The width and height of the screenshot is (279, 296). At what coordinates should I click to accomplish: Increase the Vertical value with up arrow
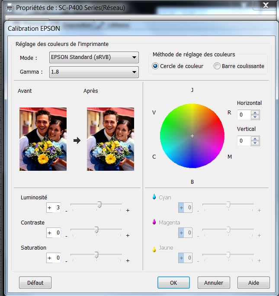coord(255,139)
